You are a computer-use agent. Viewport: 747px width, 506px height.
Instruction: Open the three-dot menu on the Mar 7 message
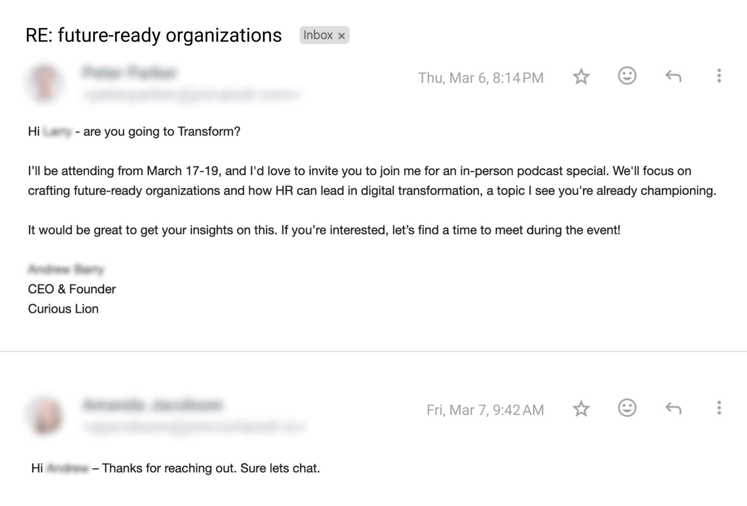[x=719, y=408]
